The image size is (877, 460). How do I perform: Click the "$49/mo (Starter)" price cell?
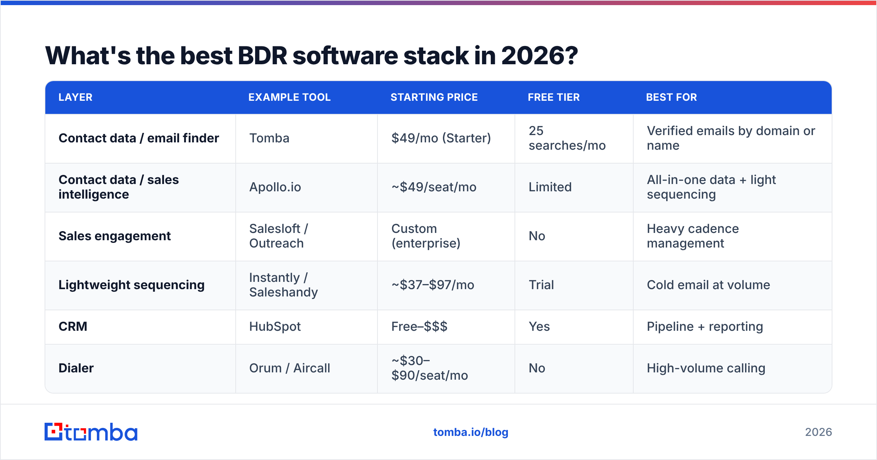pos(446,138)
